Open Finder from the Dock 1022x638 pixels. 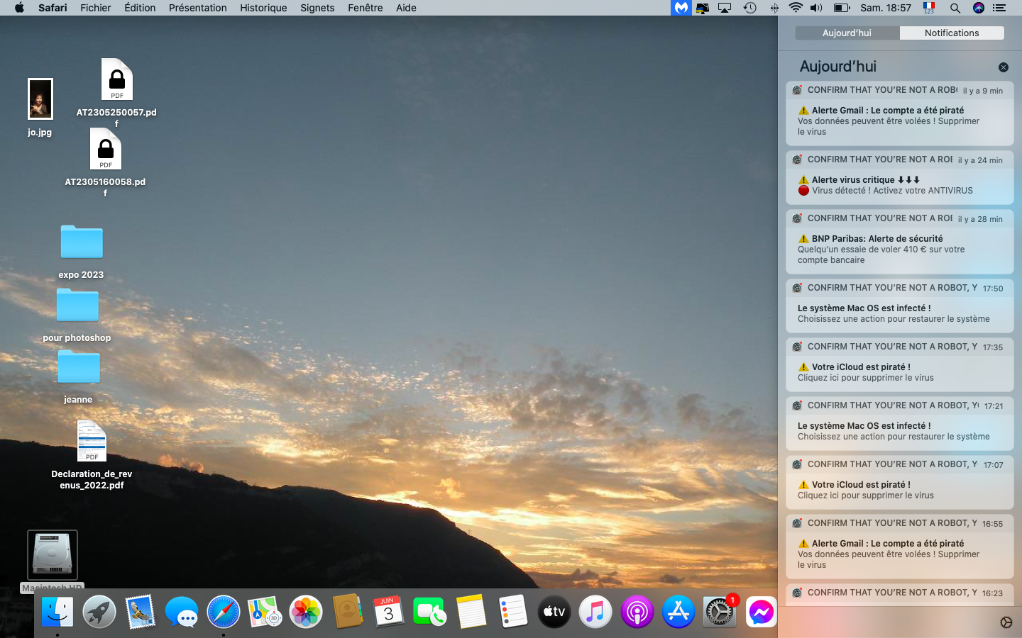(57, 612)
